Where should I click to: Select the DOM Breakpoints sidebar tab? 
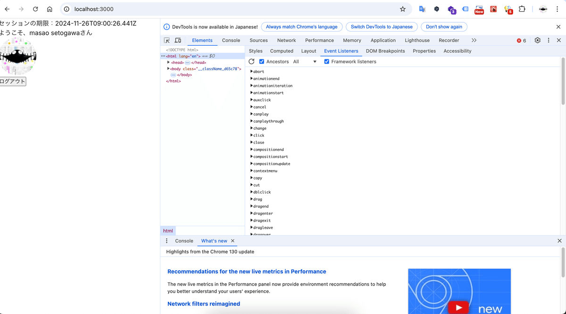click(385, 51)
